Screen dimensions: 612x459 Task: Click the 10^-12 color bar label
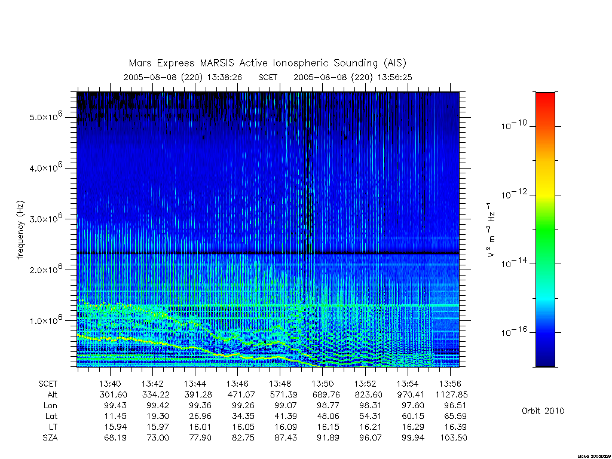(x=514, y=194)
